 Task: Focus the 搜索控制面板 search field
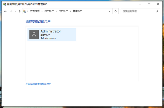(138, 11)
